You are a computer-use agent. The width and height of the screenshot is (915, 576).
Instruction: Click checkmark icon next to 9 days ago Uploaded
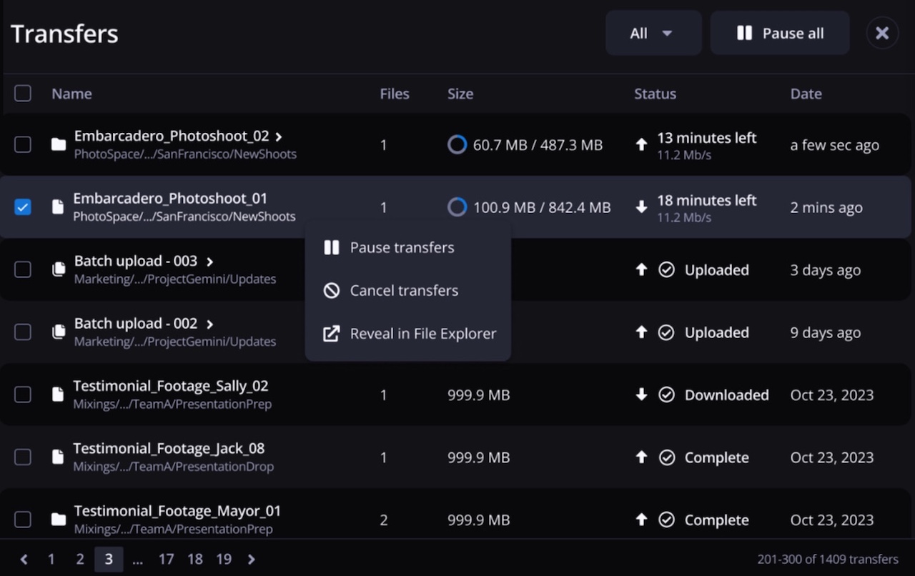coord(666,332)
